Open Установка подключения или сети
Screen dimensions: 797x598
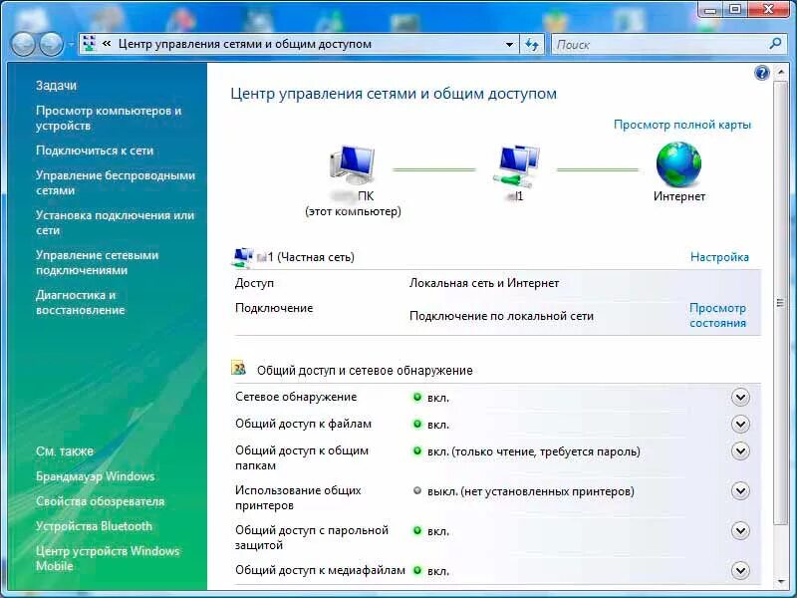coord(115,222)
